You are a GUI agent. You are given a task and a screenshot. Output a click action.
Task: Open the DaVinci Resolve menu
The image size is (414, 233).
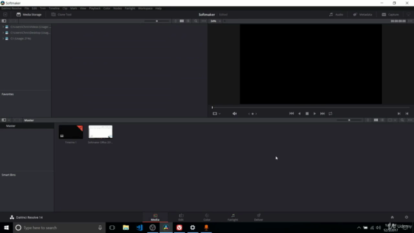pos(12,8)
